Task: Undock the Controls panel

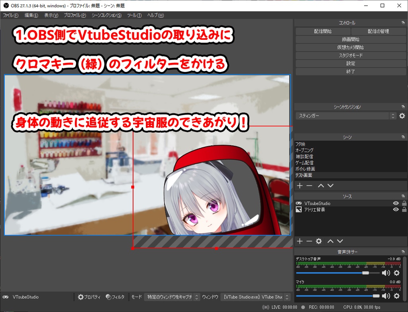Action: (403, 23)
